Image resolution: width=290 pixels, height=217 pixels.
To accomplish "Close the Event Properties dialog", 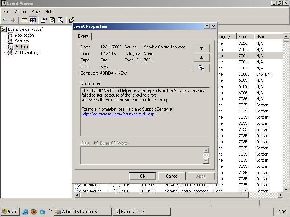I will [214, 26].
